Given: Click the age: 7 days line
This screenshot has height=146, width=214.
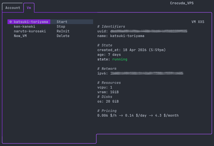Looking at the screenshot, I should coord(109,55).
